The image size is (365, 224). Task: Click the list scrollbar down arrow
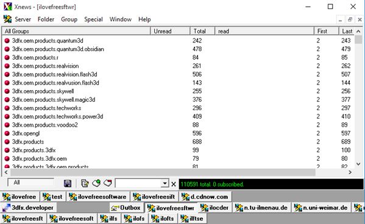point(358,164)
